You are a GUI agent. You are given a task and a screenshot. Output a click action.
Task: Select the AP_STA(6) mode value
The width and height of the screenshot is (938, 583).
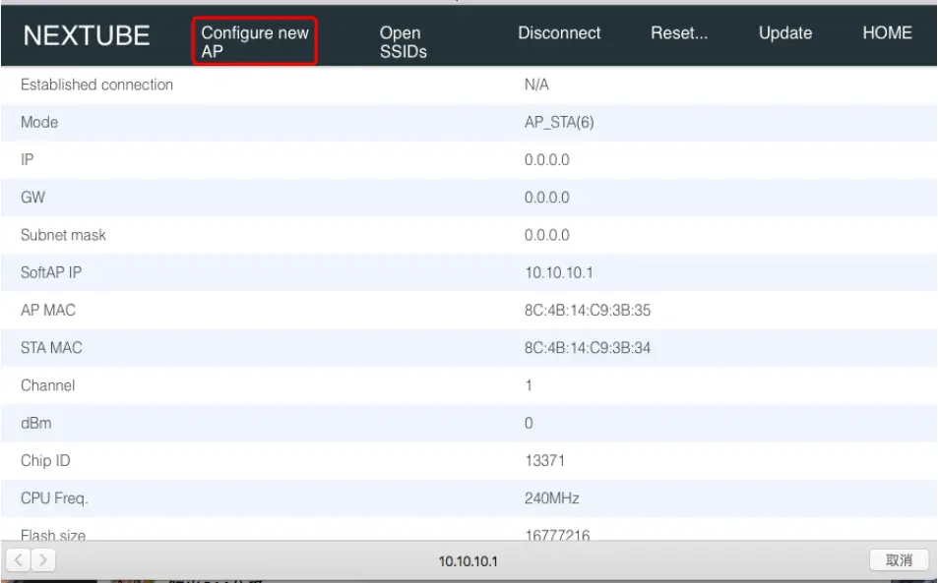pyautogui.click(x=559, y=123)
